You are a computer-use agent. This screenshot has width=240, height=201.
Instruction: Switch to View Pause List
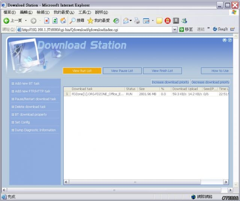tap(122, 71)
